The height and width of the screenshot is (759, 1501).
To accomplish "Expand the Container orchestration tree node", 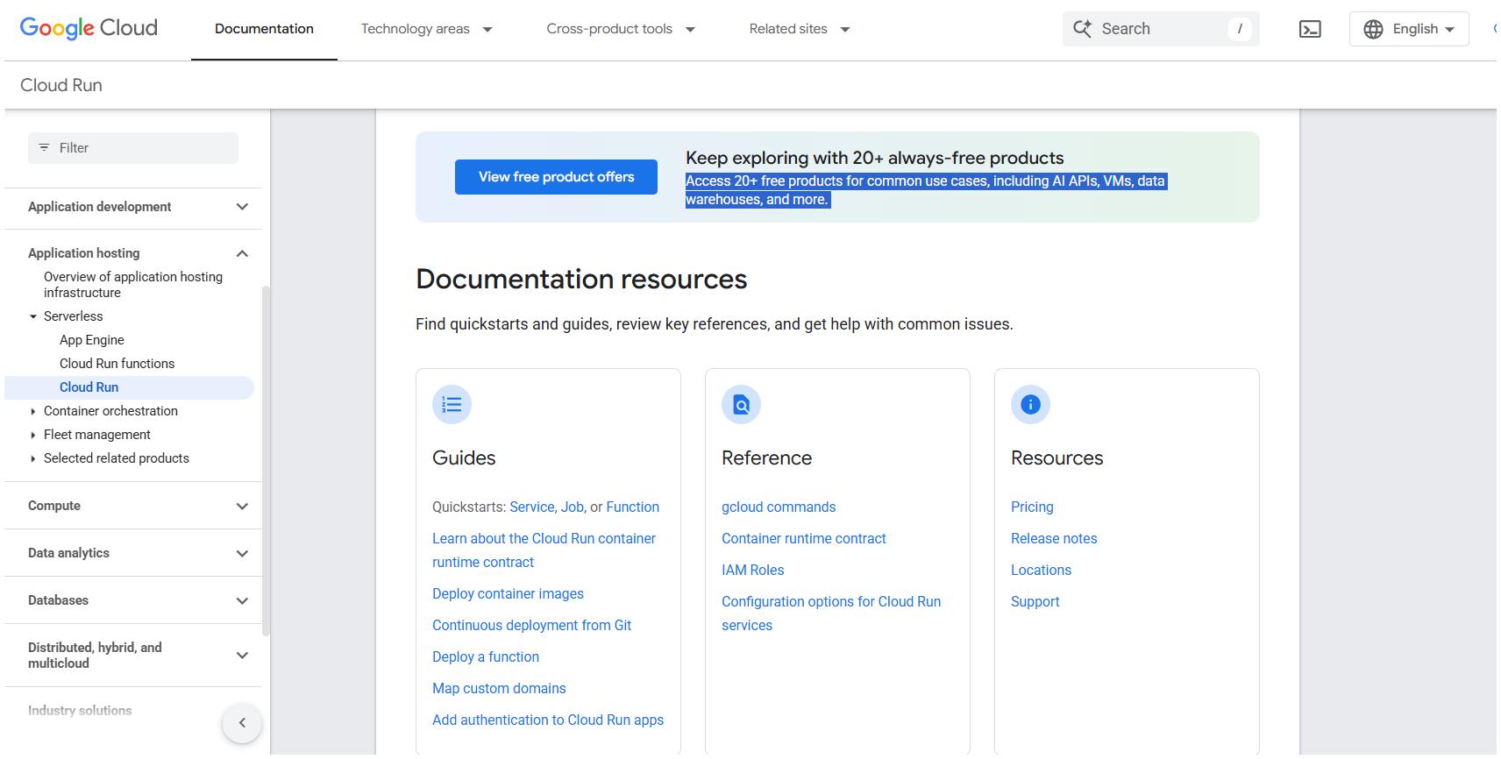I will click(x=33, y=411).
